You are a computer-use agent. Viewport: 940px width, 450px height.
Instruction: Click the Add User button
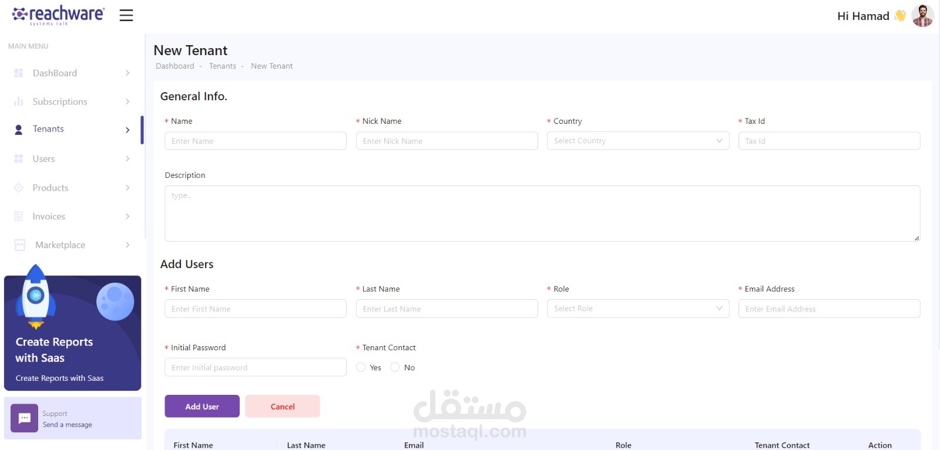coord(202,406)
